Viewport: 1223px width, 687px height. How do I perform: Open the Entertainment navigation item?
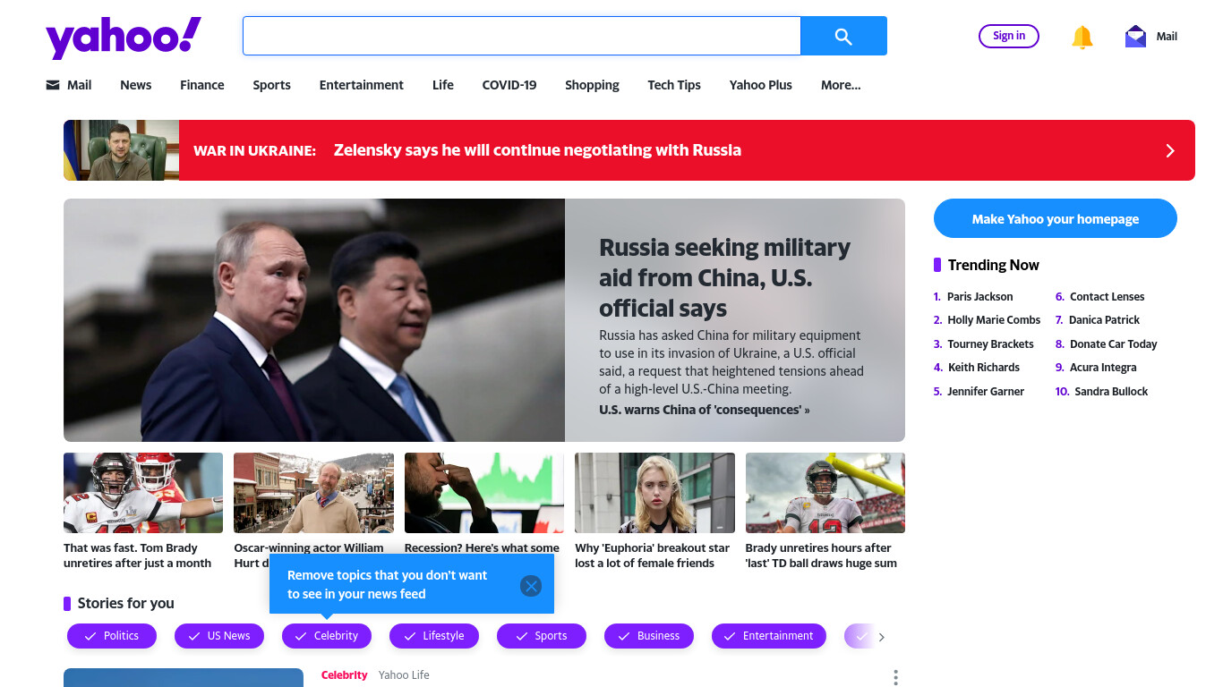(362, 85)
